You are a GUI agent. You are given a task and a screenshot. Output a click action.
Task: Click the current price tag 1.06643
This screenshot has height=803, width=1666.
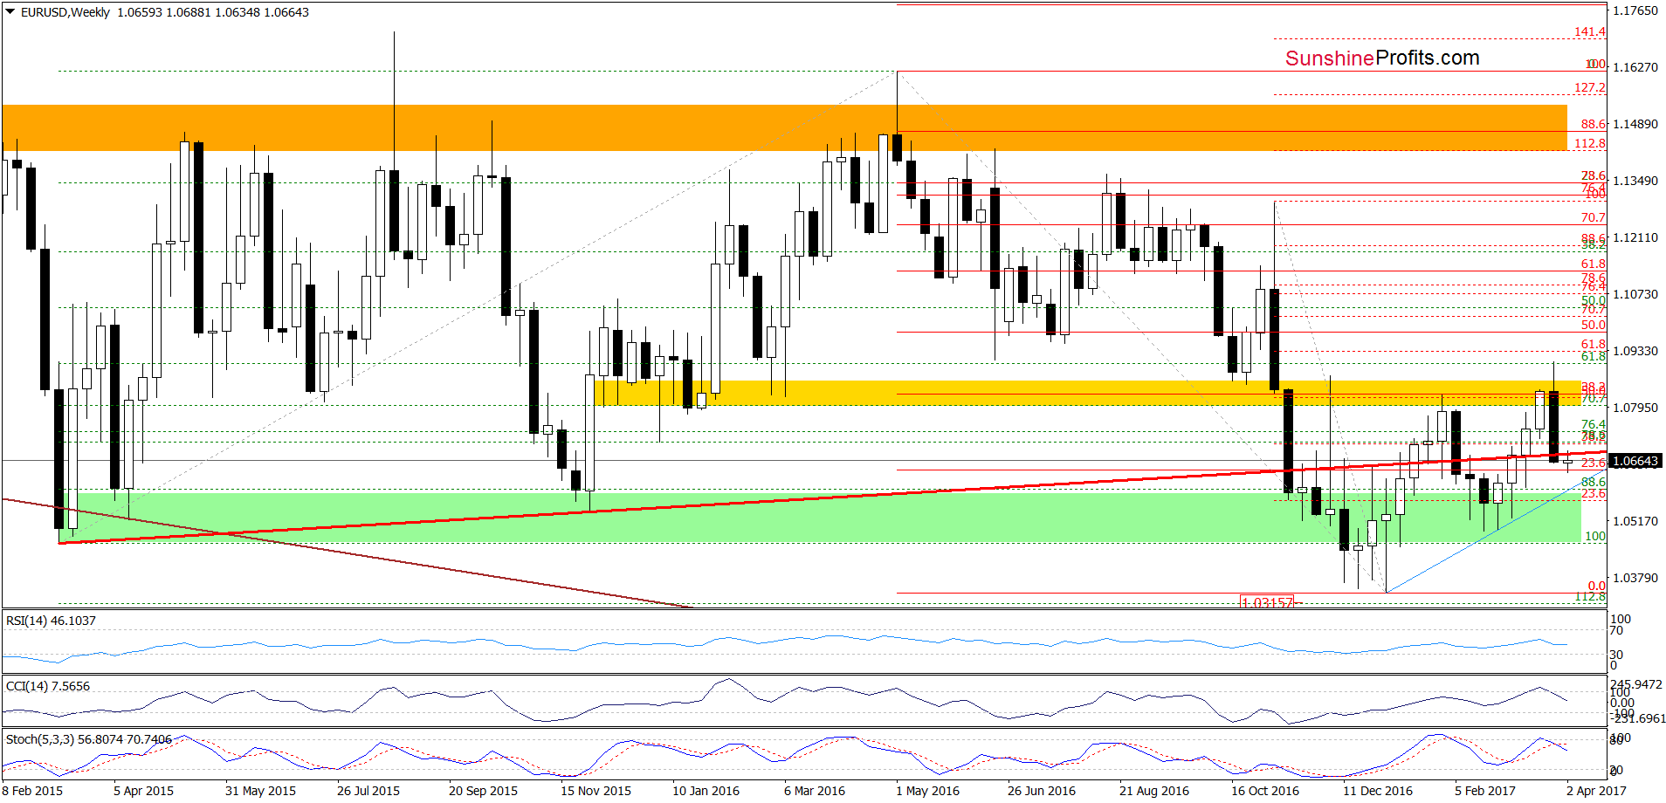click(1635, 461)
